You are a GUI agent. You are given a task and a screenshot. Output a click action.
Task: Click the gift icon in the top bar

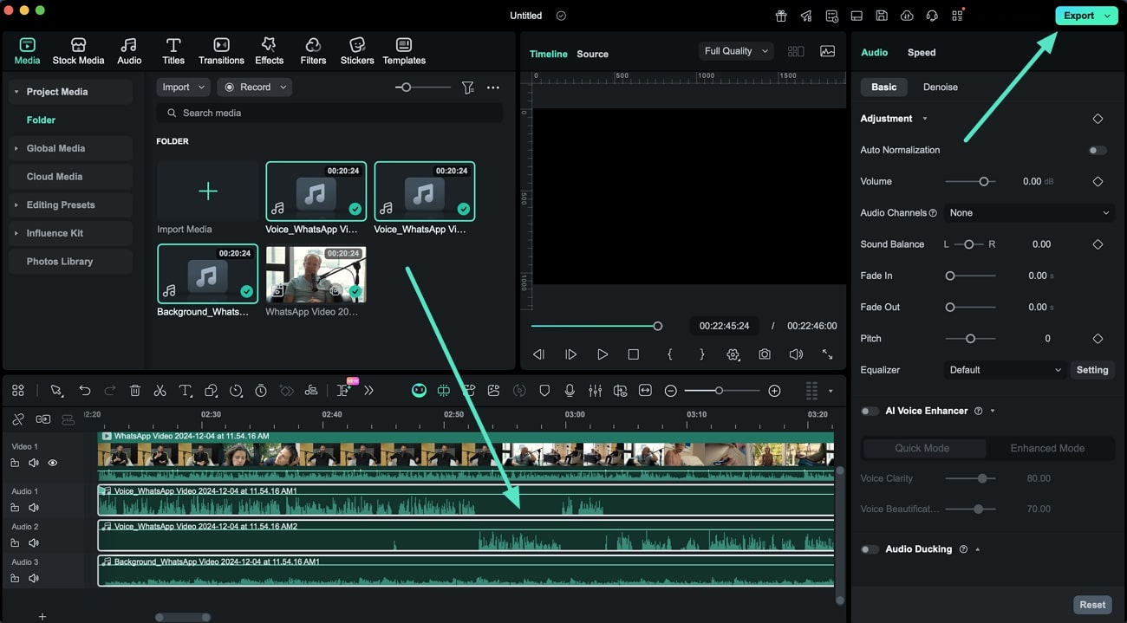point(779,15)
